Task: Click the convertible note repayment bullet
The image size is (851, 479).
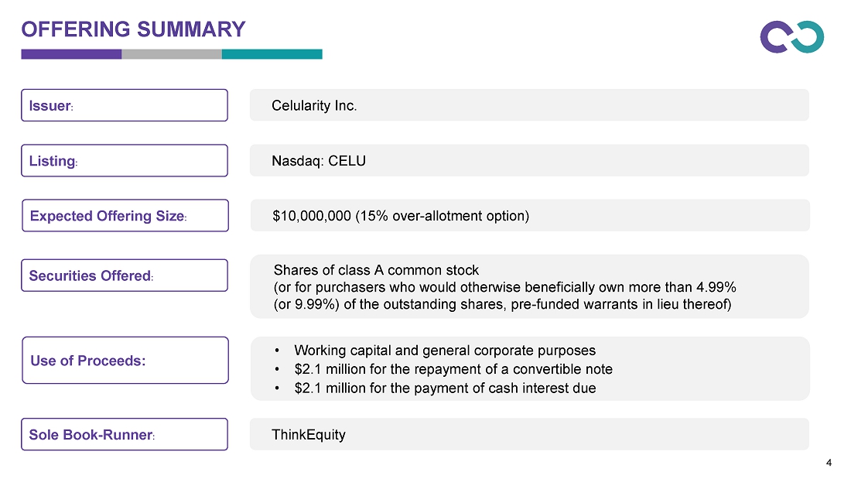Action: [453, 369]
